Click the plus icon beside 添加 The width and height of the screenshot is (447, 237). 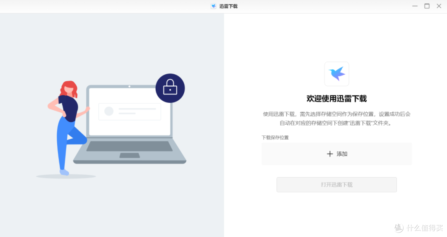pyautogui.click(x=330, y=154)
